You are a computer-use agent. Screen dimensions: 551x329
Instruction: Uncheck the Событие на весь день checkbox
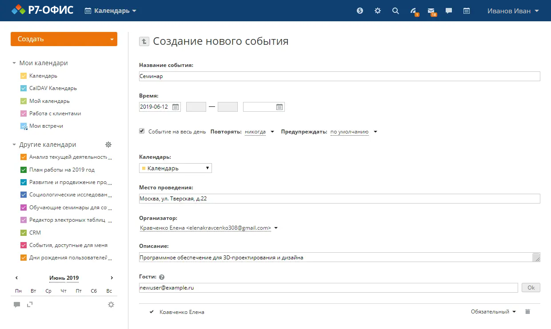(141, 131)
